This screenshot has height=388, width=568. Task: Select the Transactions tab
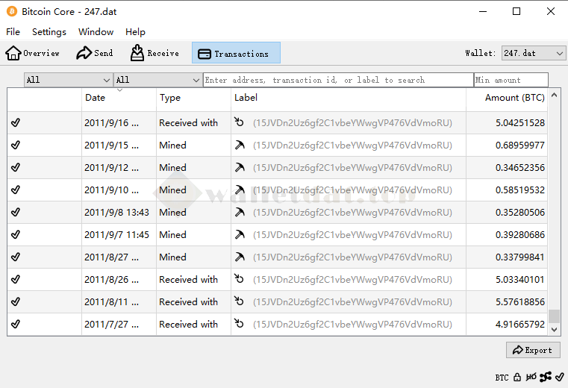click(x=236, y=53)
